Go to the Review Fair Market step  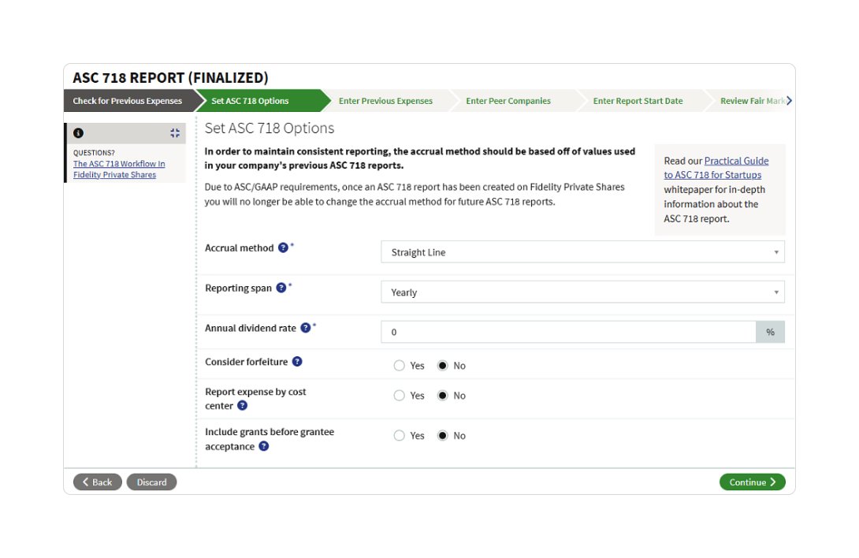pos(752,101)
